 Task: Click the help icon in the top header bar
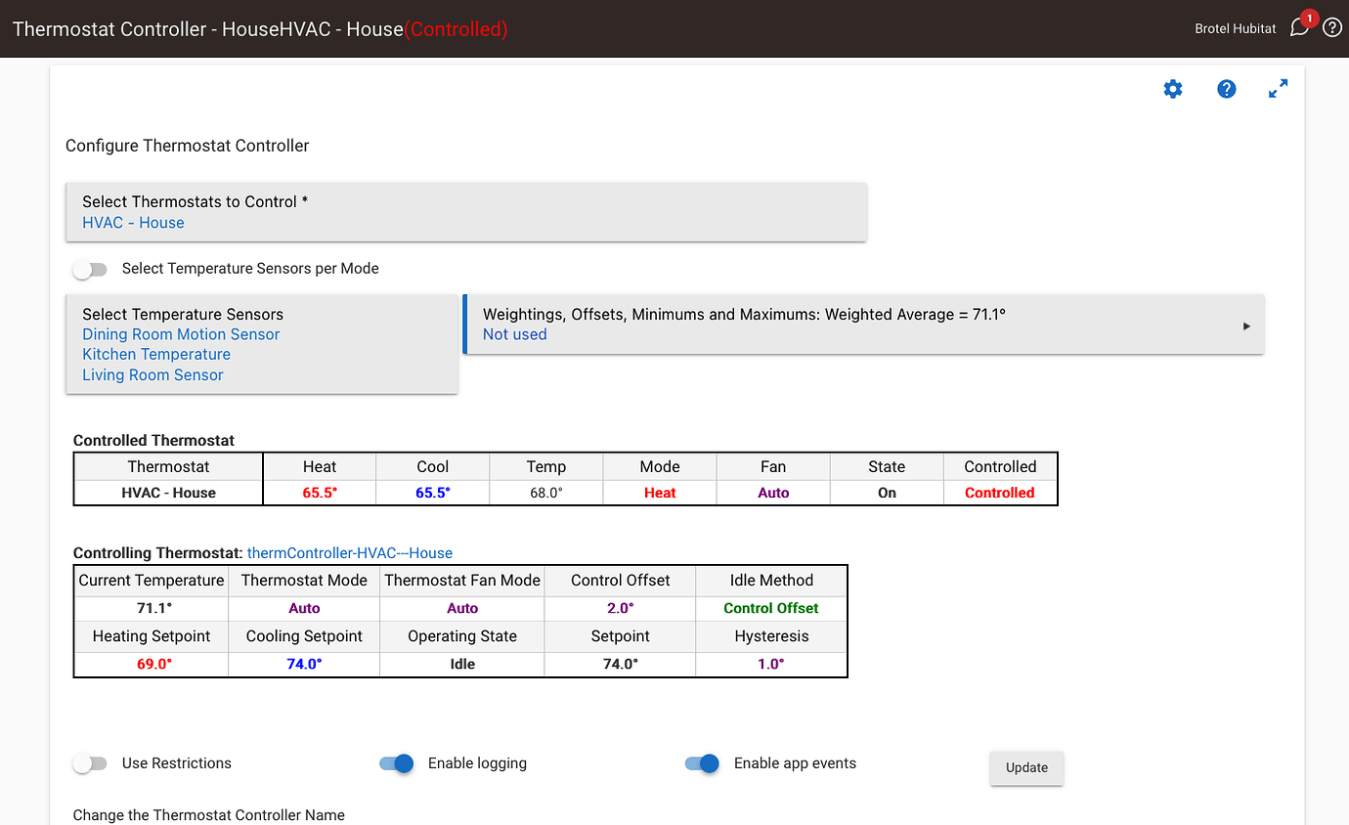click(1331, 27)
